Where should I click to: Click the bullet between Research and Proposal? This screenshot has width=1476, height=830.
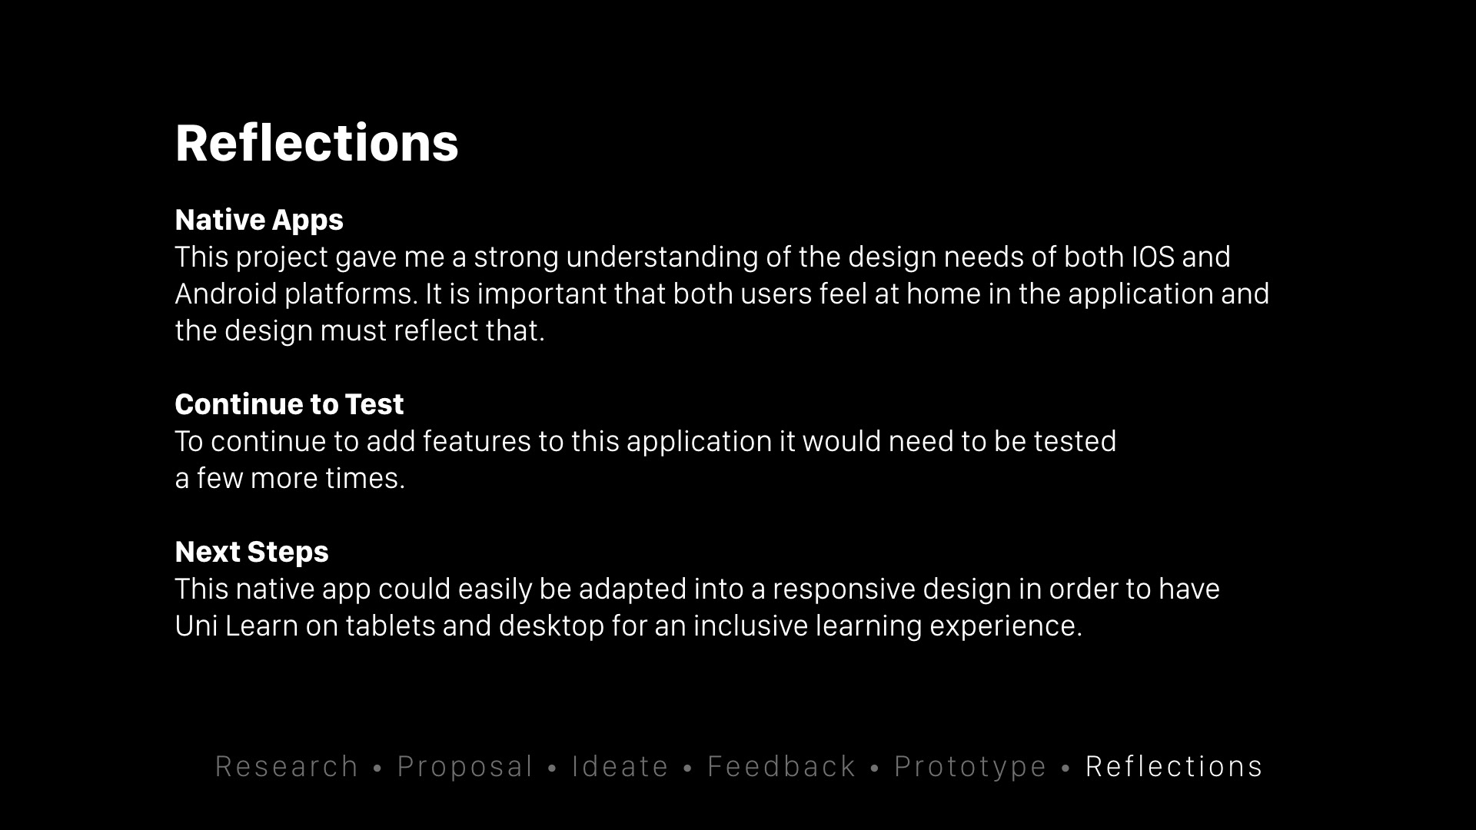[377, 768]
